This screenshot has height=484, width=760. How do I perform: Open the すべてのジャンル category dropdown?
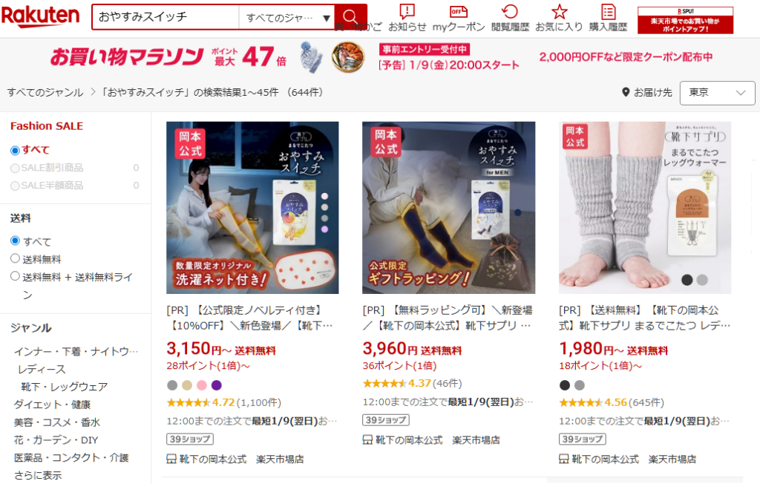click(x=286, y=18)
